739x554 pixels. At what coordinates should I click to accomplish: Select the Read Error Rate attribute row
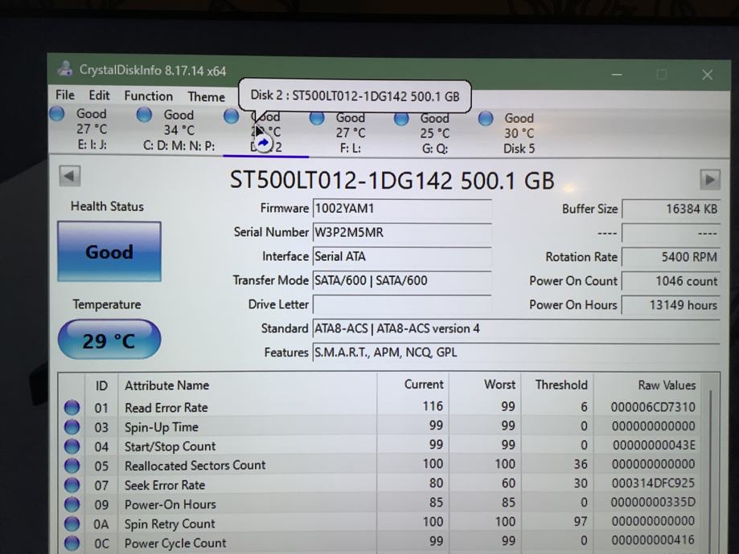pos(380,407)
